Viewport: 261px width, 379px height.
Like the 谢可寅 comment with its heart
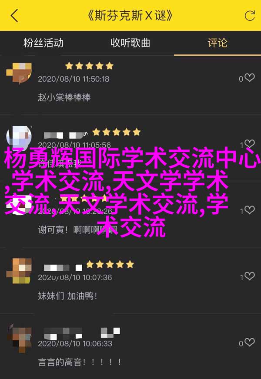(250, 210)
